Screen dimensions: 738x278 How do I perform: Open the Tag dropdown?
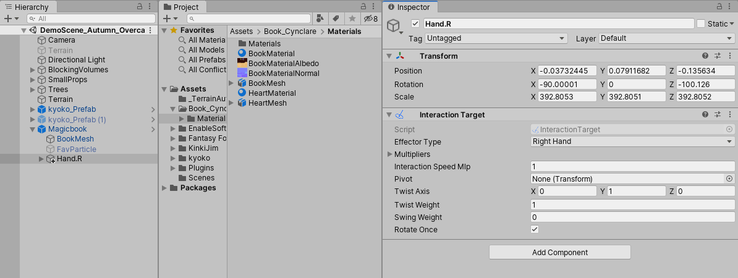pyautogui.click(x=496, y=38)
